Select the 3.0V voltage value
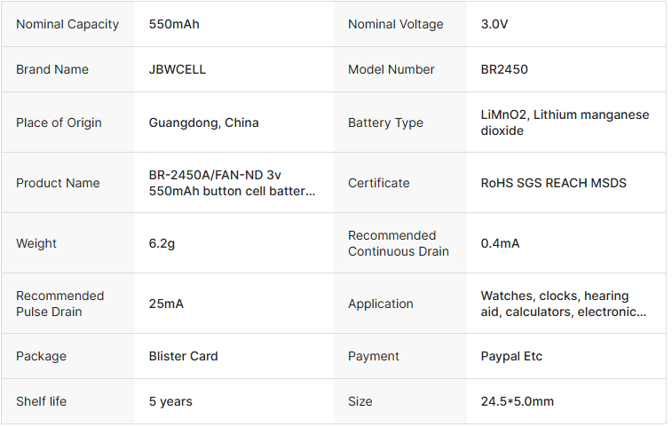This screenshot has width=672, height=427. coord(494,24)
